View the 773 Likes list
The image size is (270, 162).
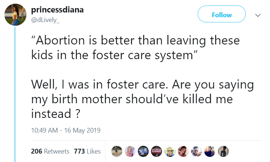pyautogui.click(x=87, y=151)
